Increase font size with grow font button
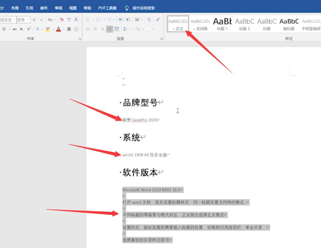The image size is (321, 248). [x=34, y=20]
